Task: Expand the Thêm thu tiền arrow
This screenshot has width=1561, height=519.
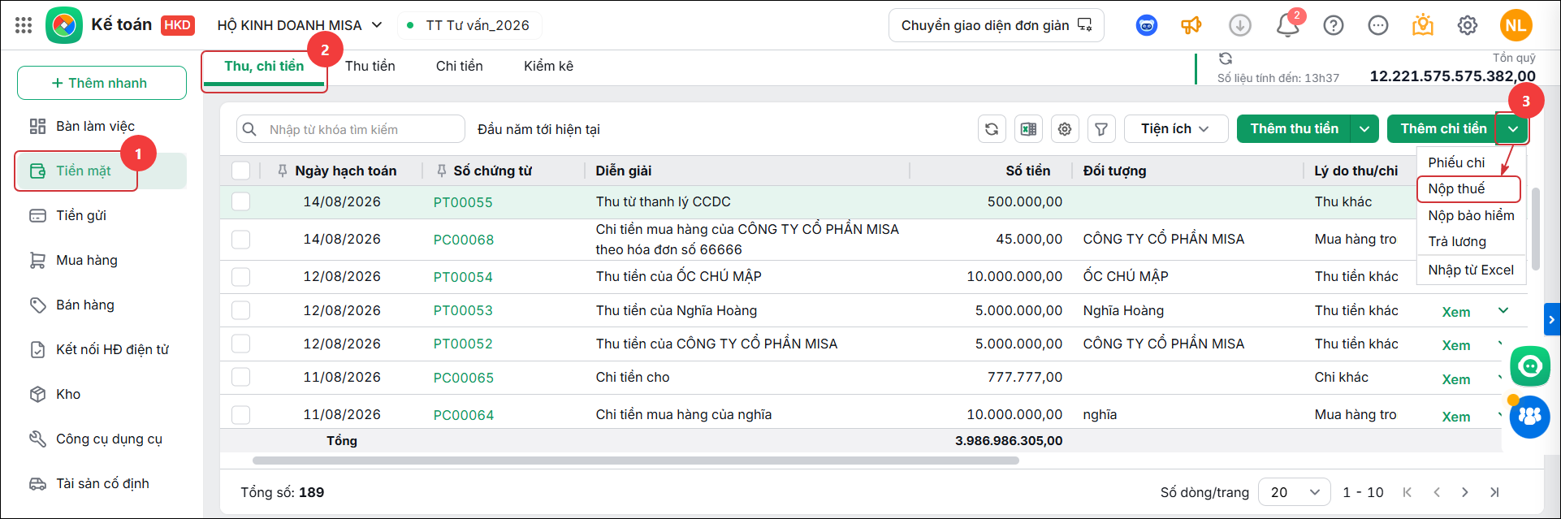Action: 1364,129
